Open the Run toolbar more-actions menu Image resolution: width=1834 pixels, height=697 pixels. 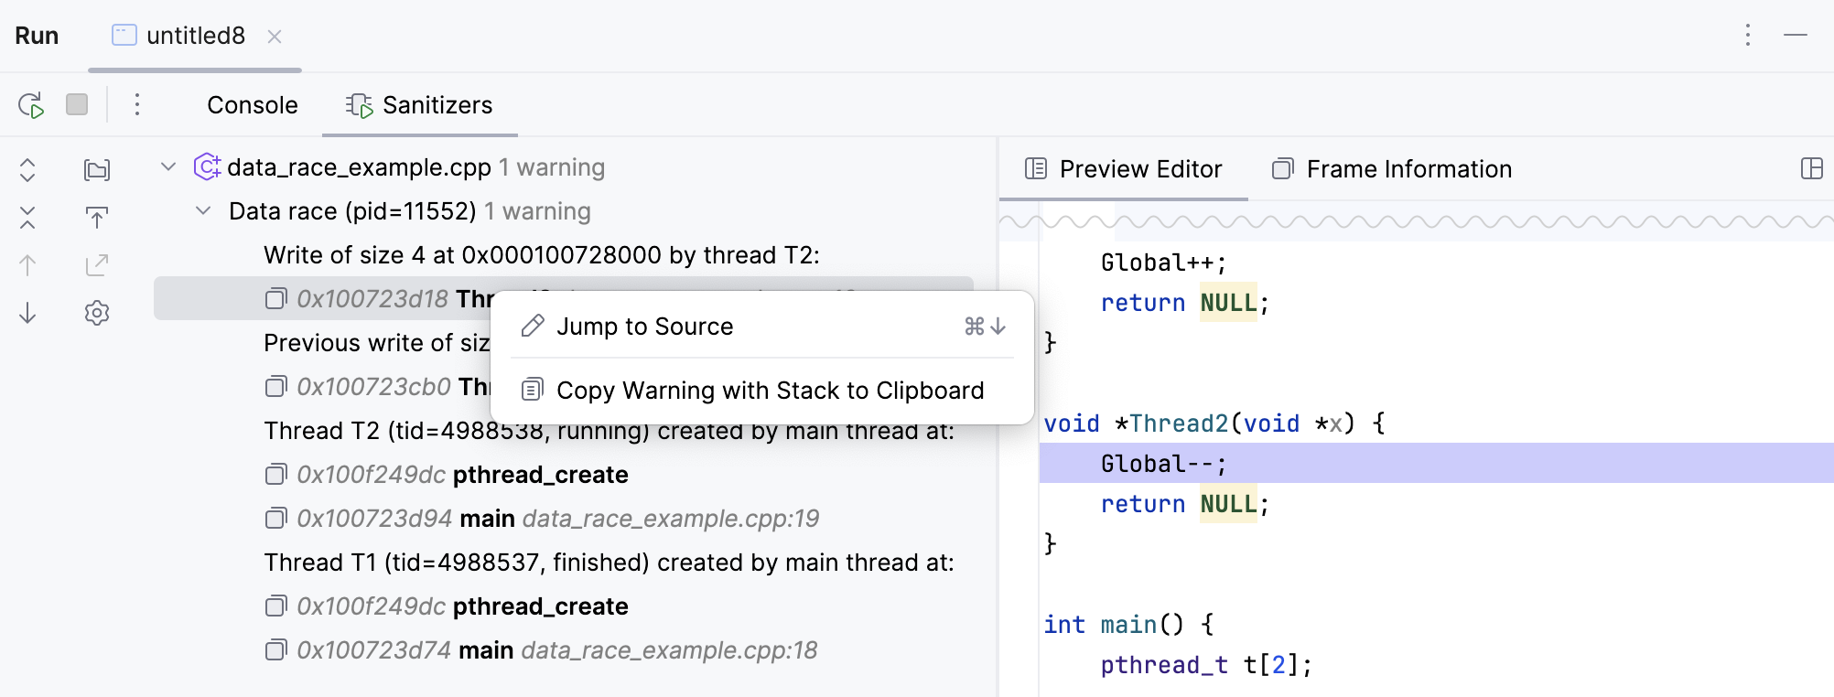(137, 105)
